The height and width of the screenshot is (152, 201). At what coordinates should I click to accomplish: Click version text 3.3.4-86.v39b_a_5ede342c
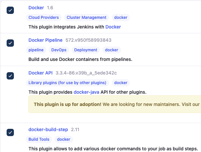coord(86,73)
